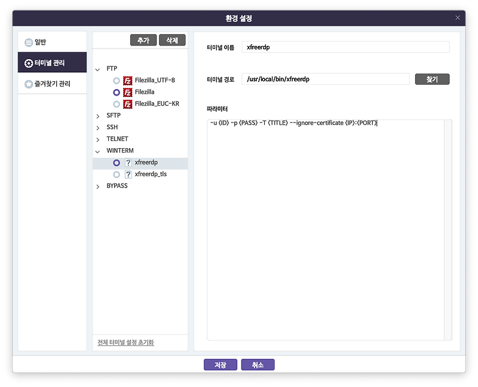
Task: Click the gear icon next to 터미널 관리
Action: coord(27,62)
